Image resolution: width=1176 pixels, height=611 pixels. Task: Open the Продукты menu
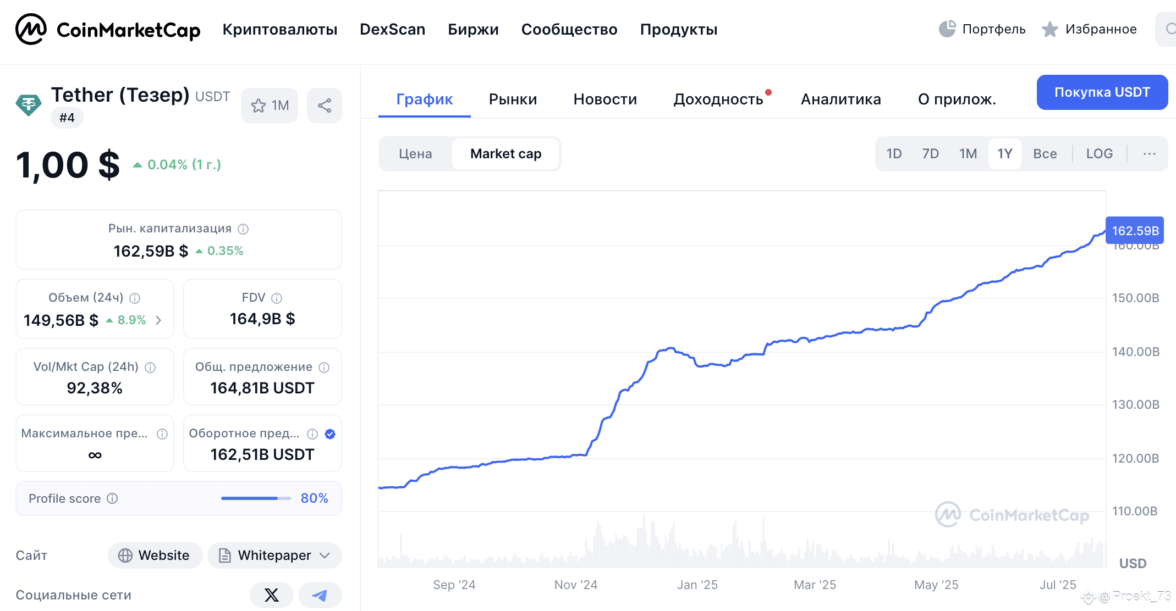[x=679, y=30]
